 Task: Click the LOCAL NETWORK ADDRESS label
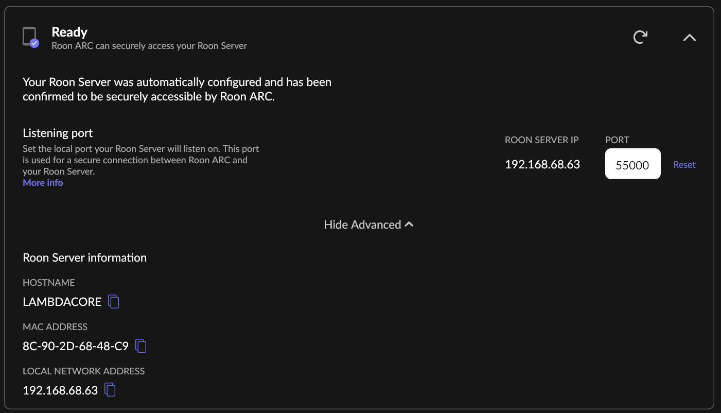click(84, 371)
